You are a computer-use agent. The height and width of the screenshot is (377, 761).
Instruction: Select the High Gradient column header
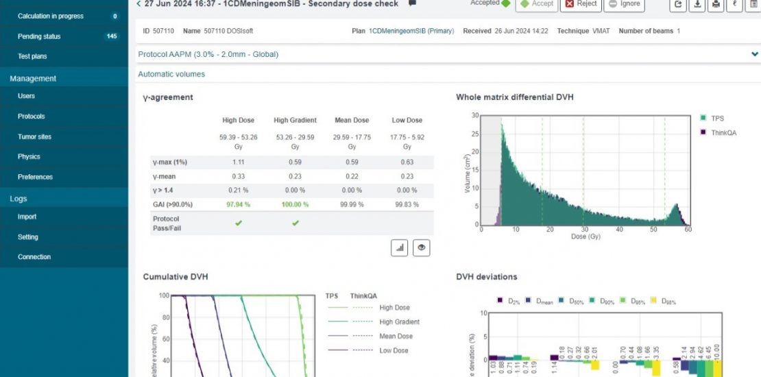pyautogui.click(x=295, y=121)
